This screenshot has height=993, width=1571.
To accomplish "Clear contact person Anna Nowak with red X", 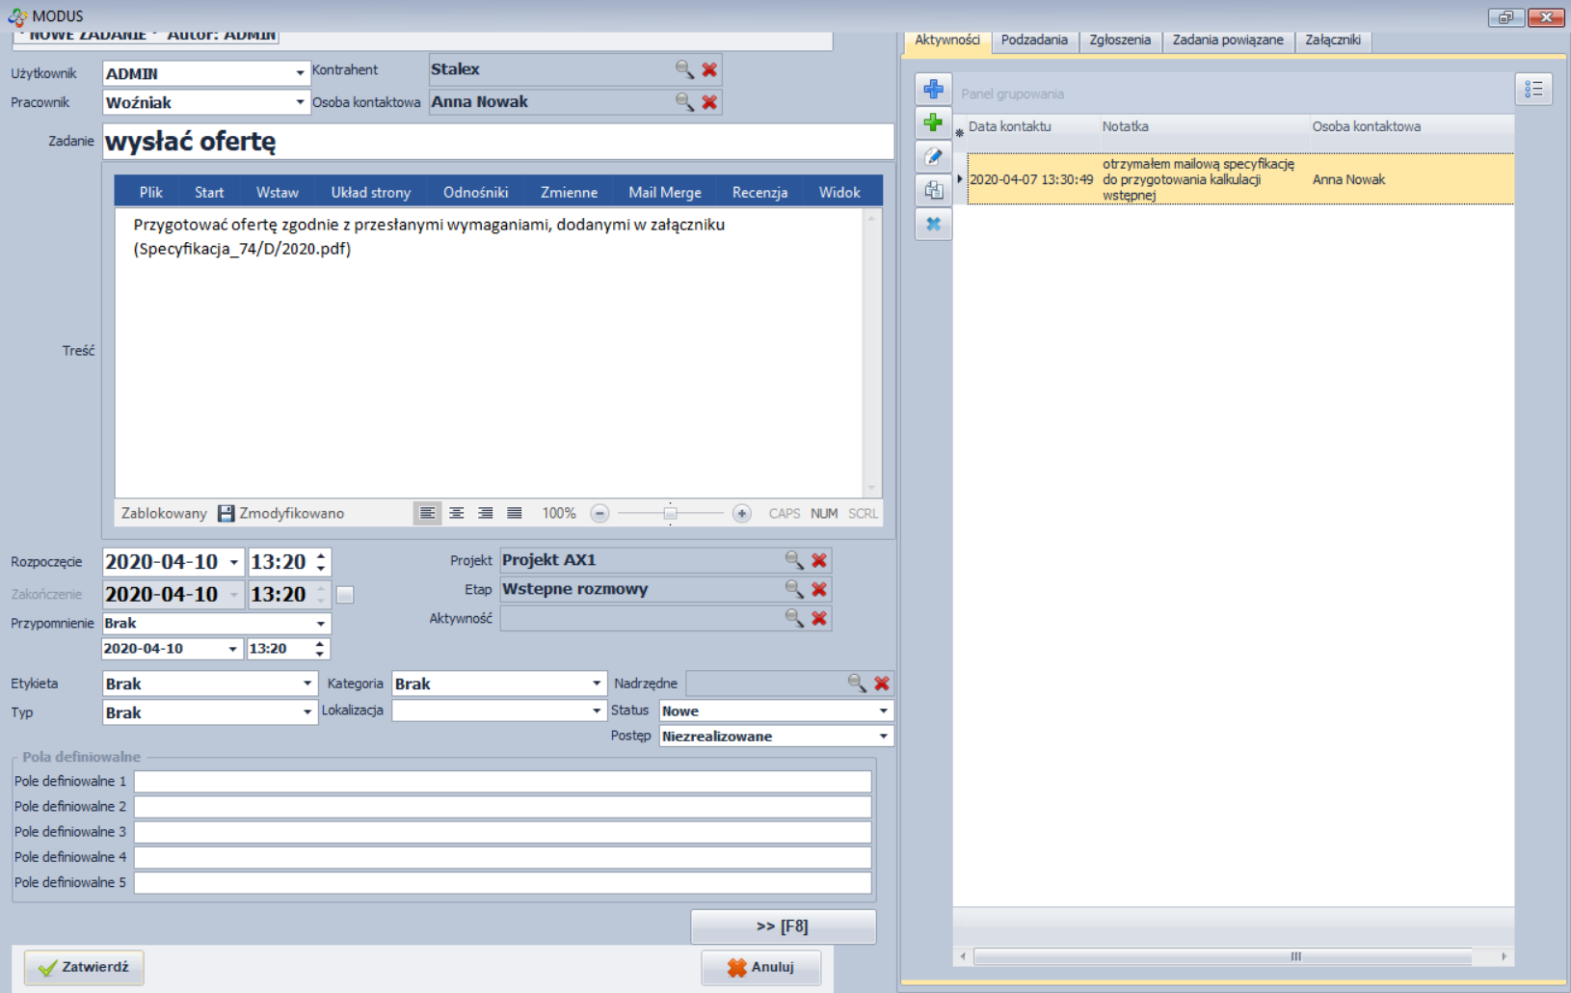I will point(709,102).
